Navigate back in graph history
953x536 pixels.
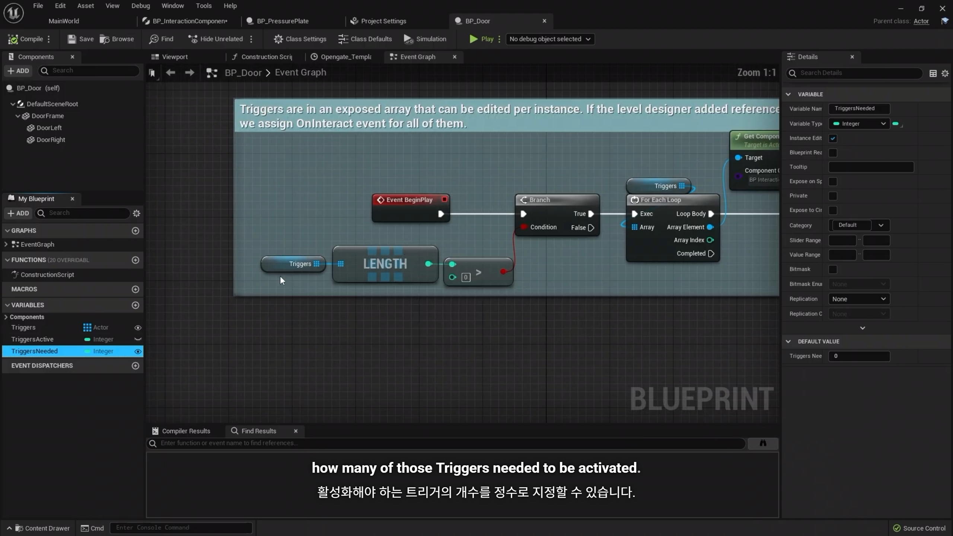(170, 73)
